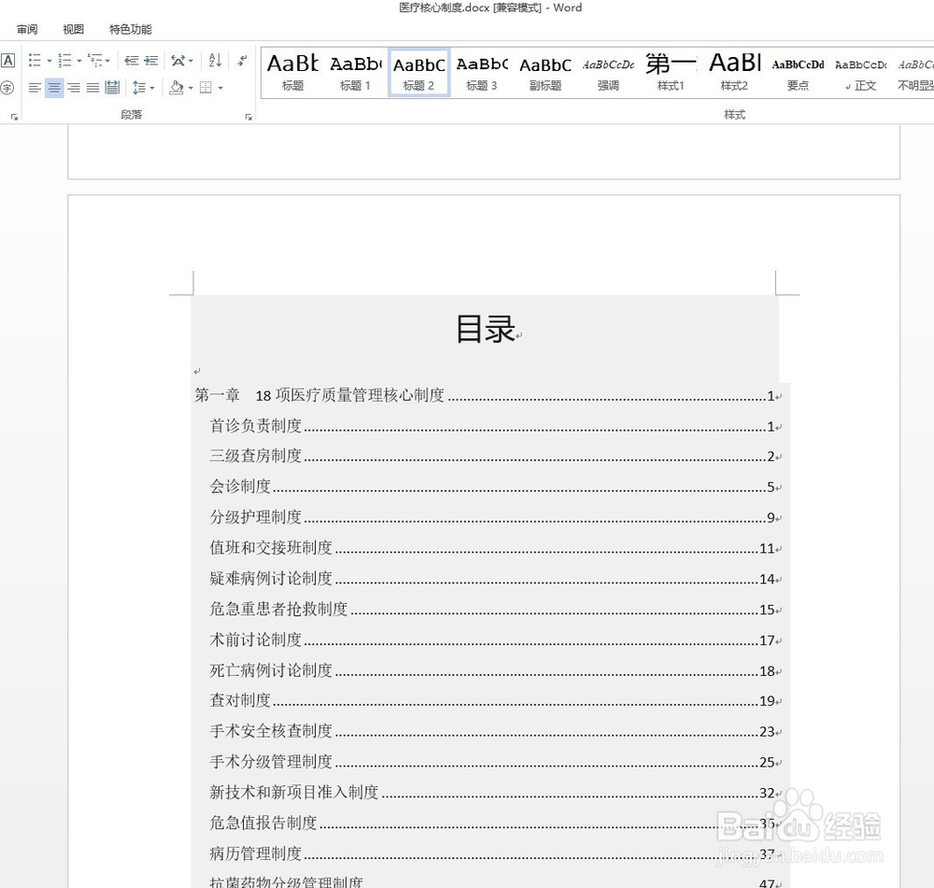
Task: Sort text with the A-Z sort icon
Action: [x=215, y=60]
